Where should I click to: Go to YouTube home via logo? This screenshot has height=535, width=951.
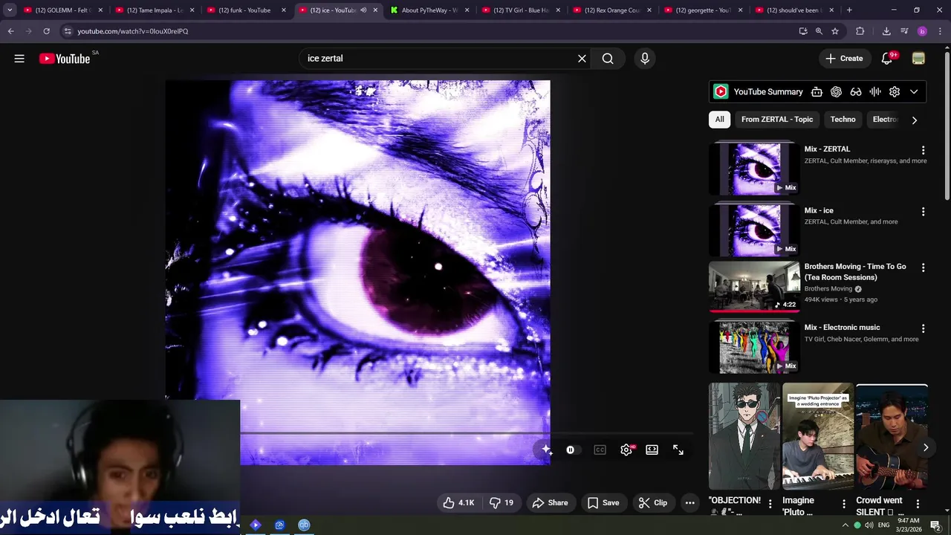pos(65,59)
